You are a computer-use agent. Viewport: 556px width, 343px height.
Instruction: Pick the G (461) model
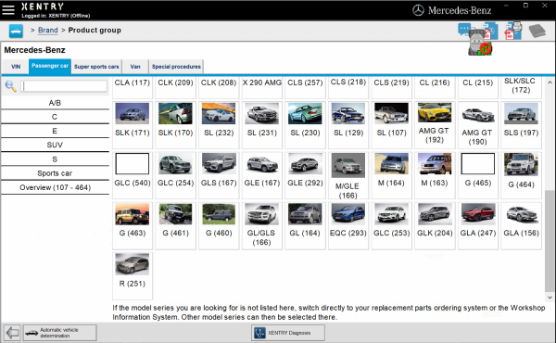coord(175,225)
